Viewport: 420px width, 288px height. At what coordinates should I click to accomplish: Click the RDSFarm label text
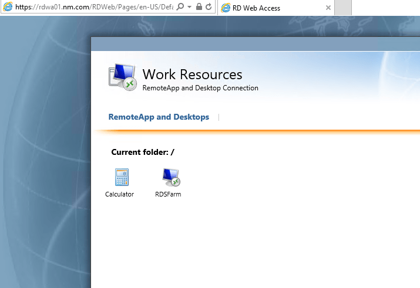(x=168, y=194)
